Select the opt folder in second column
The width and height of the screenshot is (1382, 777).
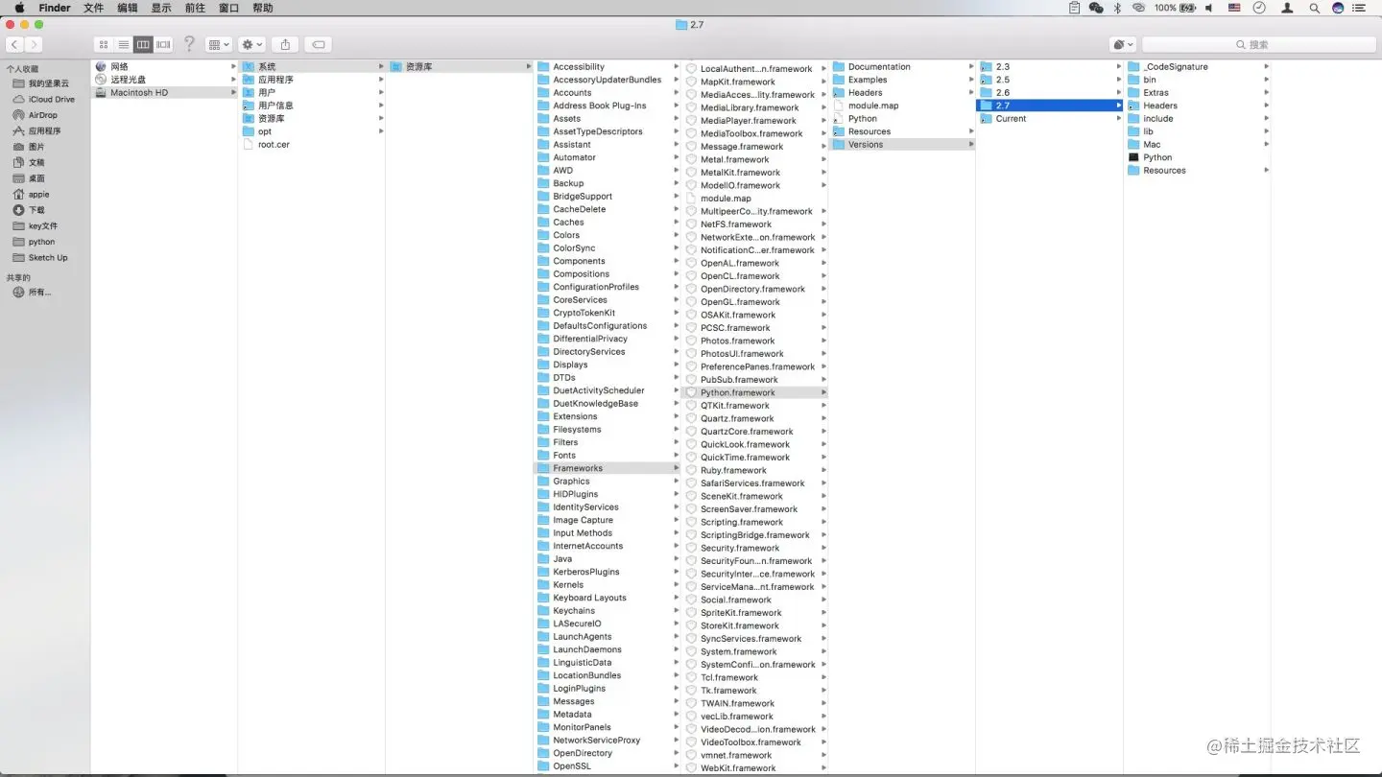click(312, 131)
